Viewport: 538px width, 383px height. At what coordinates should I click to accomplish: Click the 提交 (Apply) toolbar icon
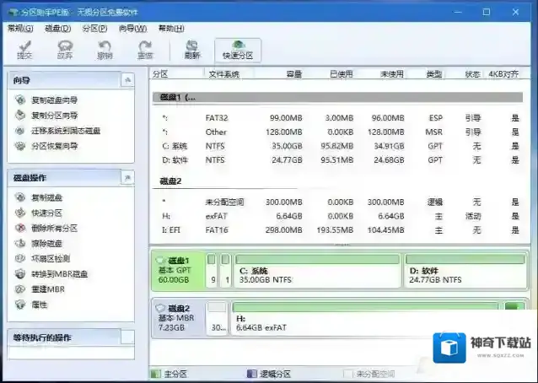pyautogui.click(x=24, y=49)
